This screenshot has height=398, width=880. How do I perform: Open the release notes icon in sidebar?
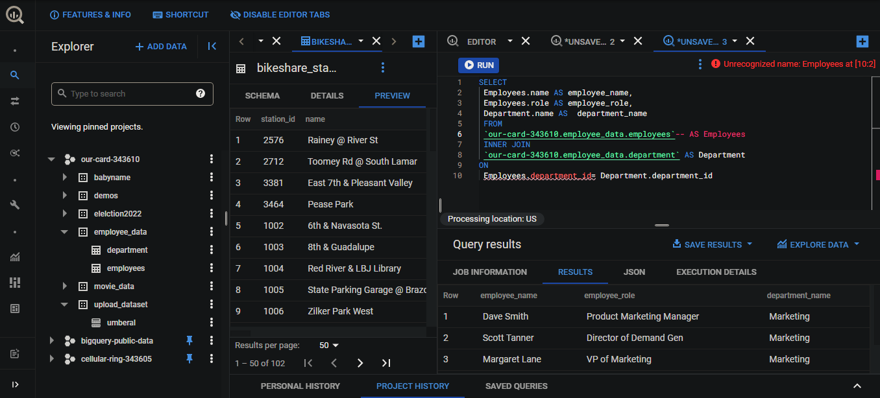tap(15, 354)
